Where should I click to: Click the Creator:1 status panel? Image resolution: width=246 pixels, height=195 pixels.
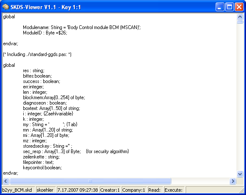click(x=110, y=190)
